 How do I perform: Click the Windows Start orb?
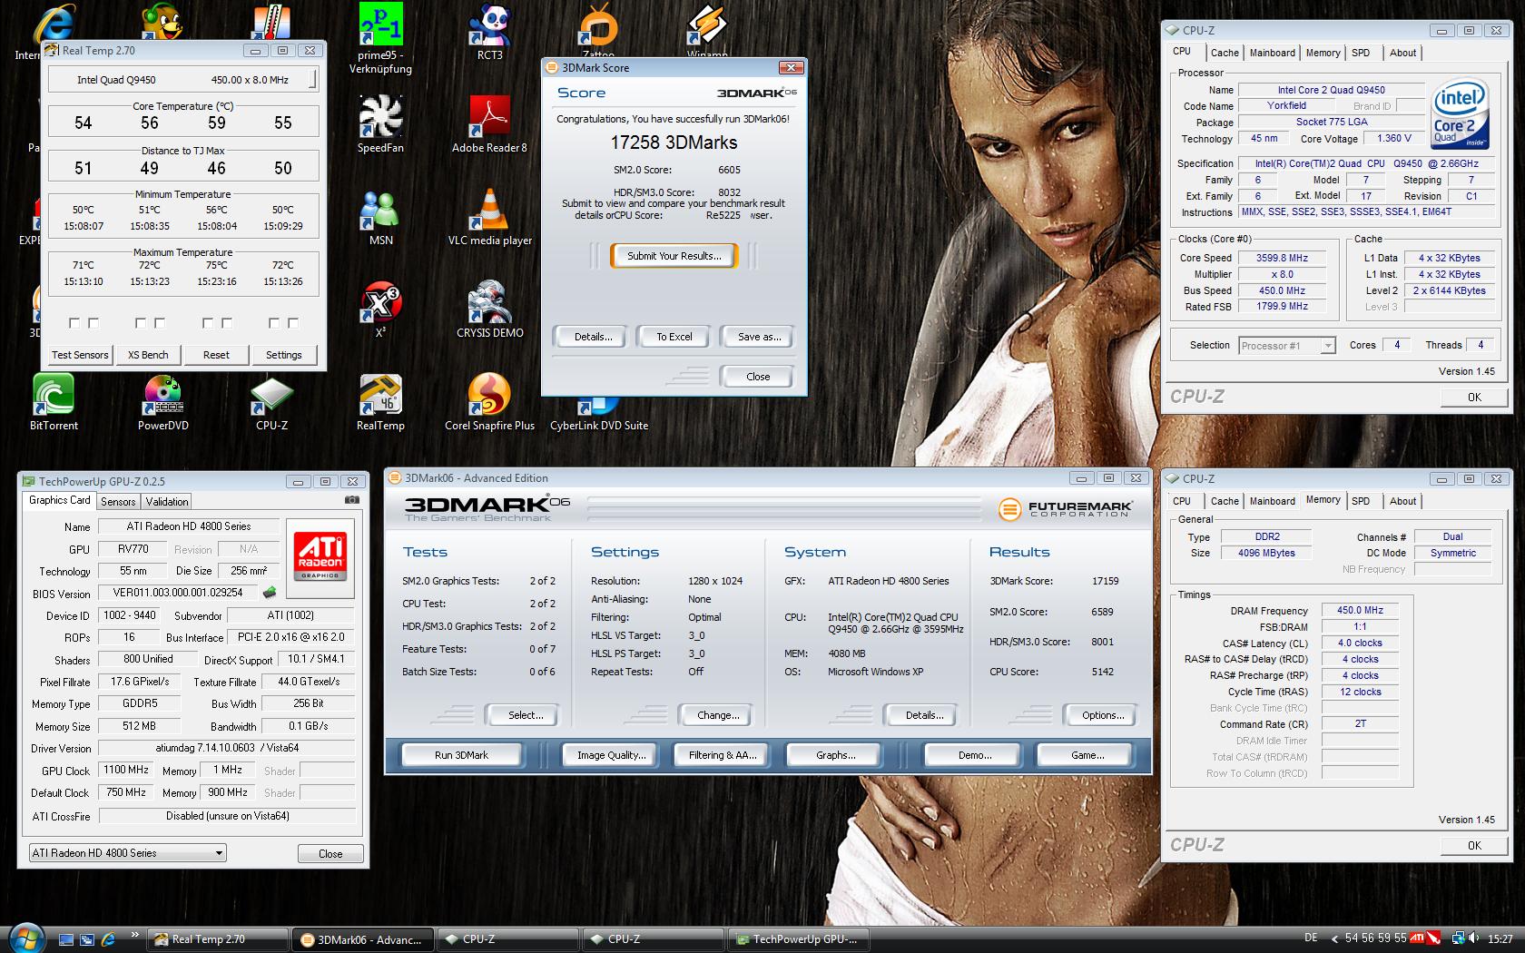coord(26,938)
